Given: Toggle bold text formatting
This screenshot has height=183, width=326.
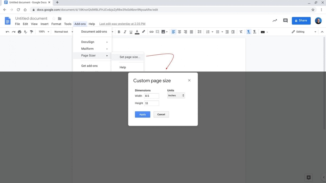Looking at the screenshot, I should (x=119, y=32).
